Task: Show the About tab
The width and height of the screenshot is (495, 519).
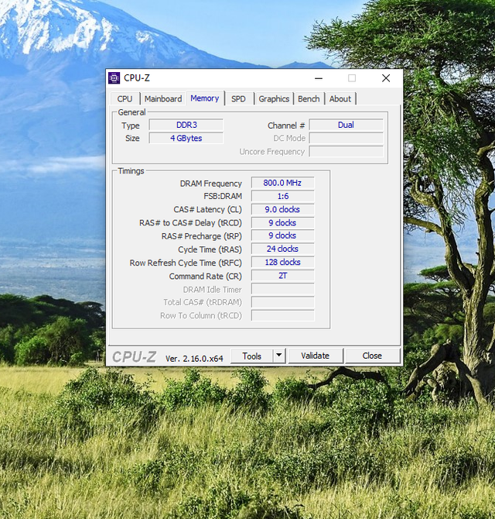Action: [x=340, y=99]
